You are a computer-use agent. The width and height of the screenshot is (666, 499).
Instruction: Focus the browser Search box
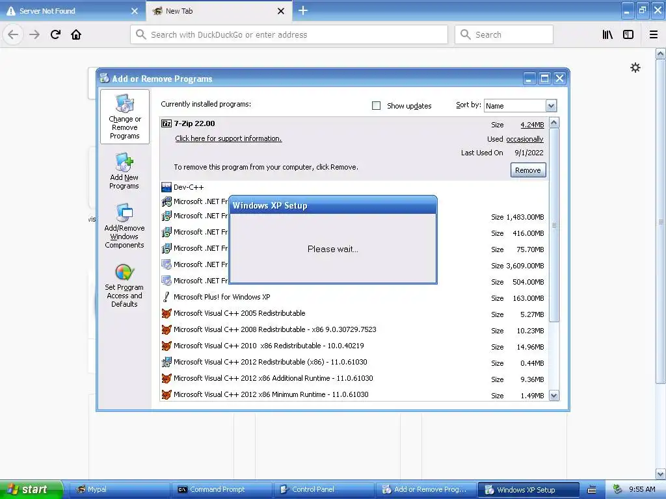(x=504, y=34)
